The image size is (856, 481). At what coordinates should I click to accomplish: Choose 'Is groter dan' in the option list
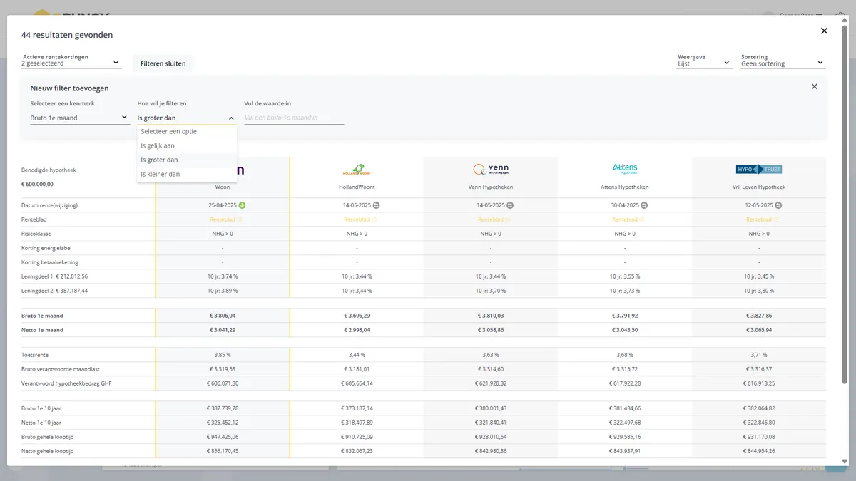click(187, 160)
